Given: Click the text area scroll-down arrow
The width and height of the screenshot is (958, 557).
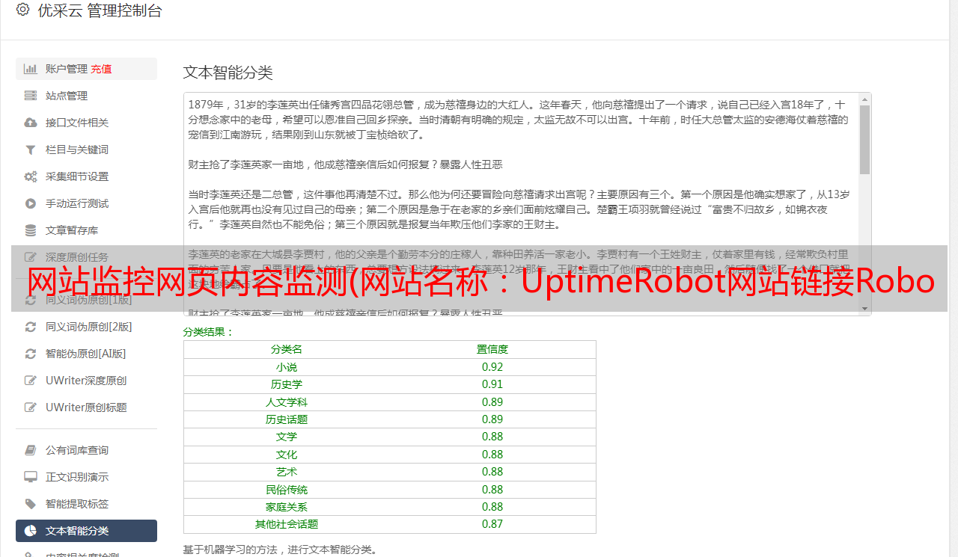Looking at the screenshot, I should click(865, 309).
